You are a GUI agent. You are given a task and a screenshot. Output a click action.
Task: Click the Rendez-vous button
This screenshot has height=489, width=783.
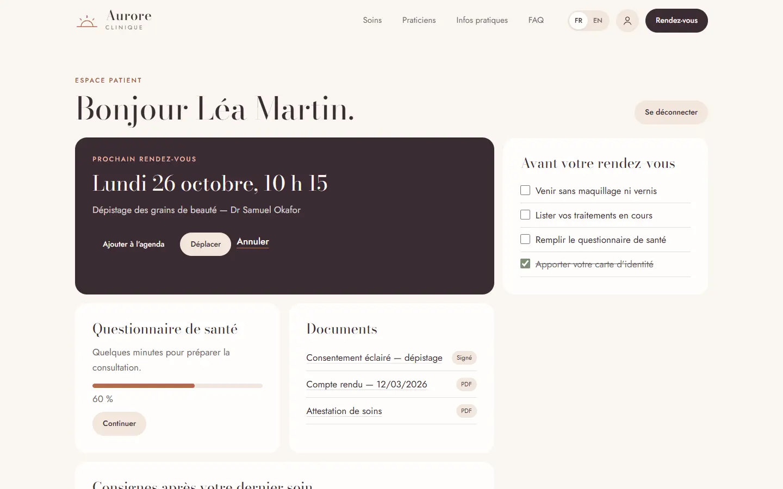point(676,21)
